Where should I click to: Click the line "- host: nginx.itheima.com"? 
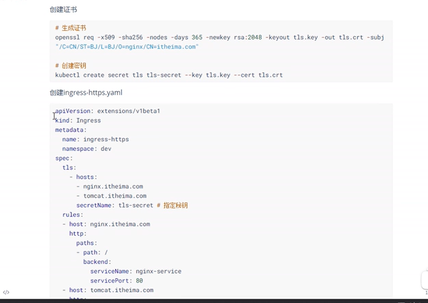pos(106,224)
